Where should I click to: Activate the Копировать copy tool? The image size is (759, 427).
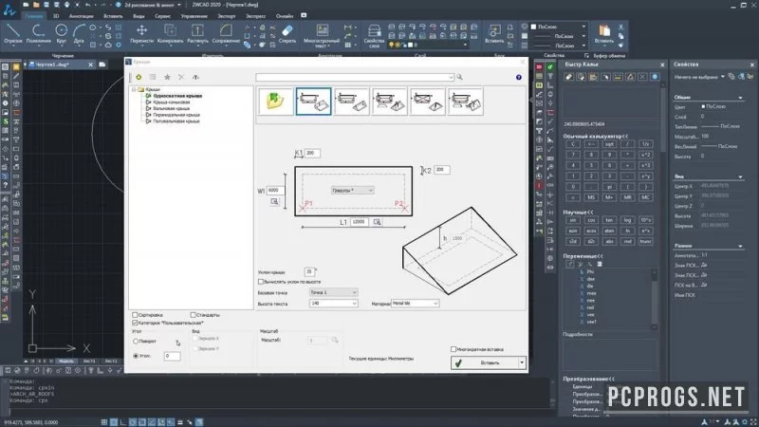[170, 34]
